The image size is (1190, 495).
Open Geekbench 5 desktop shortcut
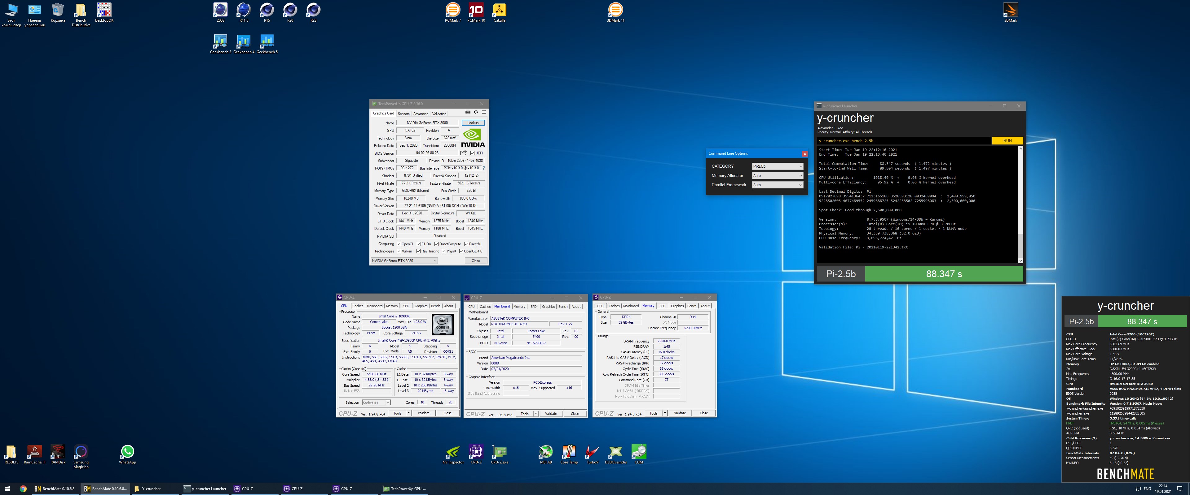click(x=267, y=44)
